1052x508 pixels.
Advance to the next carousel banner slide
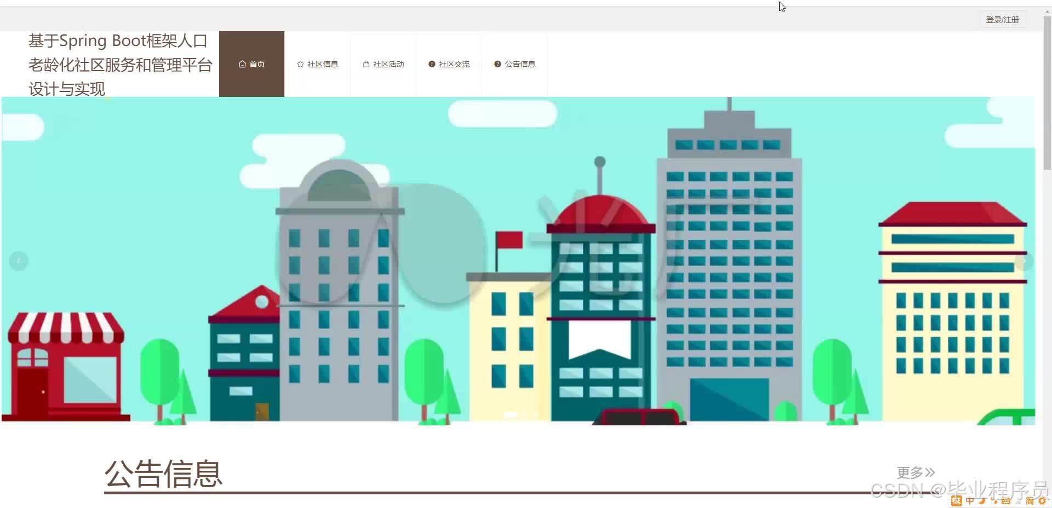tap(1024, 261)
